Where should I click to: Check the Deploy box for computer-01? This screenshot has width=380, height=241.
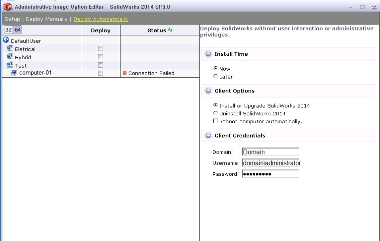[x=101, y=73]
